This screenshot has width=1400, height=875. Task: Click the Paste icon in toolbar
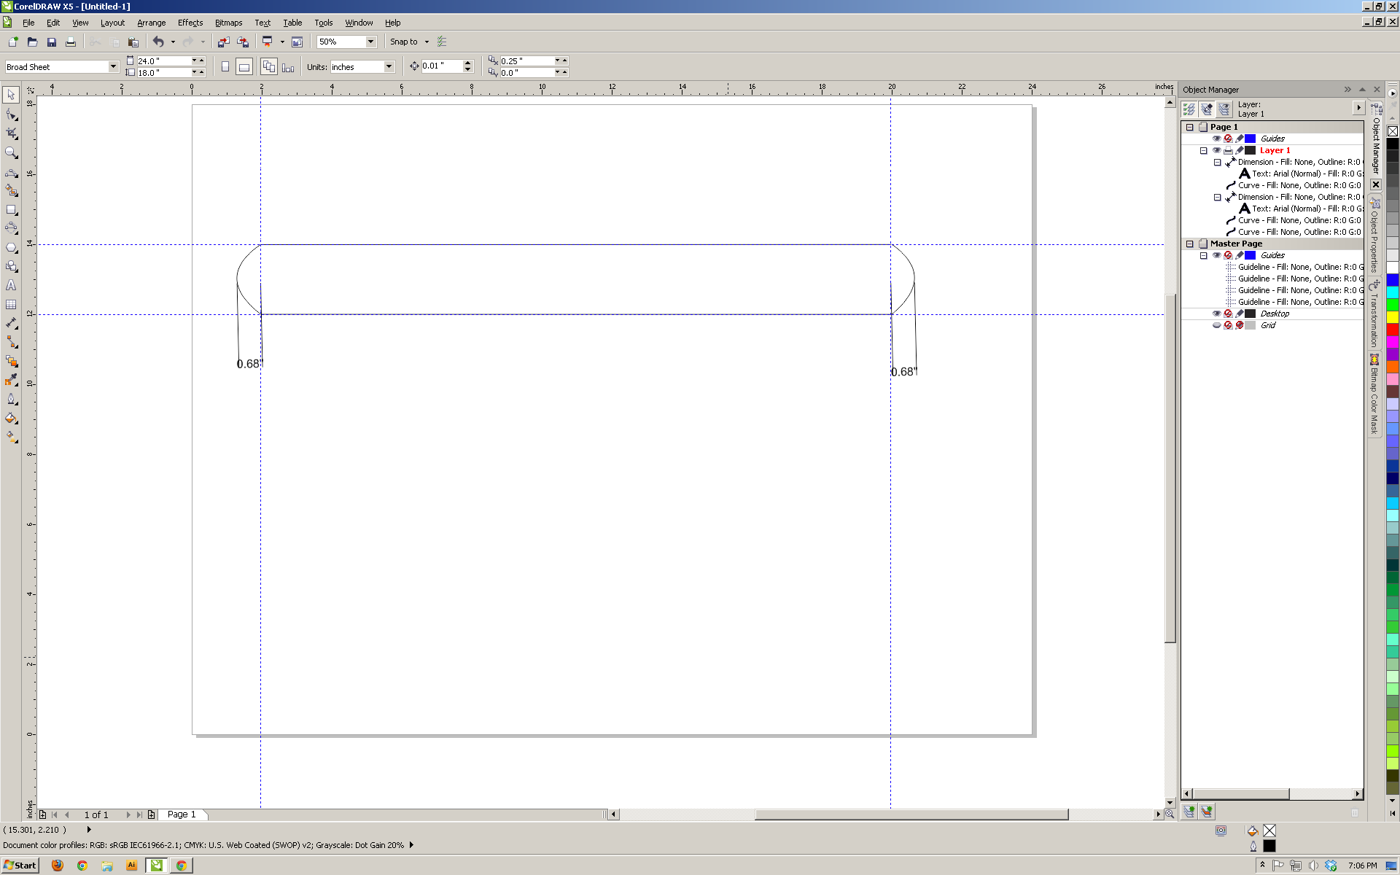click(133, 42)
